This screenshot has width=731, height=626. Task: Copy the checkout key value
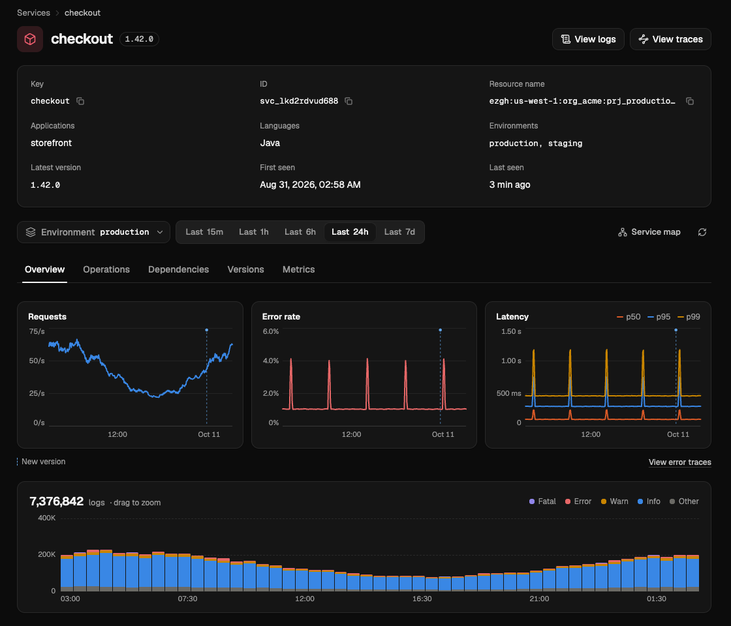pyautogui.click(x=80, y=101)
